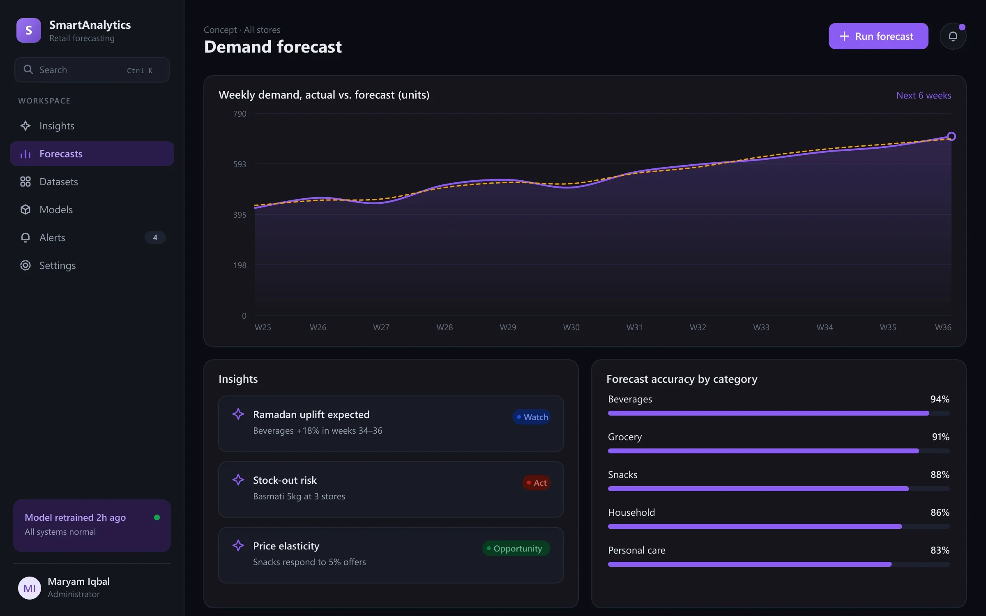Click the Administrator role text
The image size is (986, 616).
pyautogui.click(x=74, y=594)
